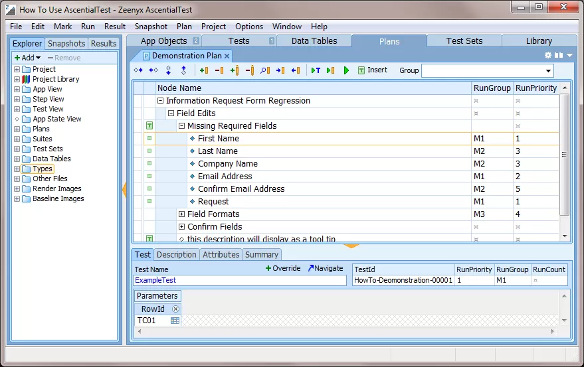Click the blue left-arrow previous node icon

tap(296, 70)
